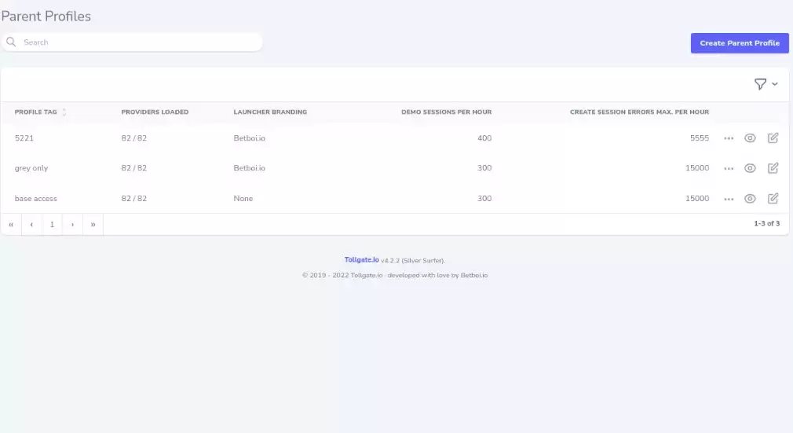Focus the Search input field
Screen dimensions: 793x433
click(132, 42)
